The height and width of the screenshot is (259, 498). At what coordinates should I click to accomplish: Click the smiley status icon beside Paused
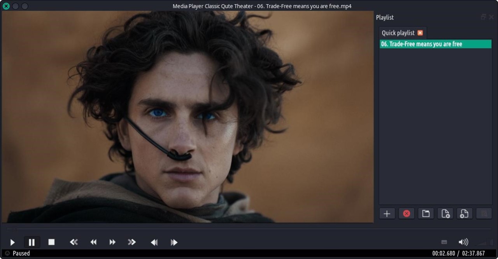coord(7,253)
